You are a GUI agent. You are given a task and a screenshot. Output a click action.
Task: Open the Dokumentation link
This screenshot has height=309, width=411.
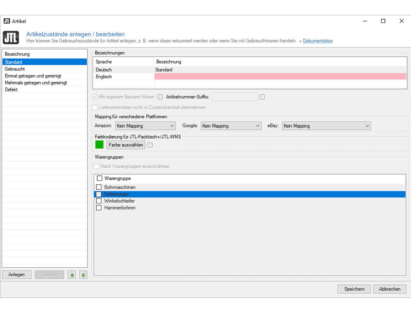click(318, 41)
